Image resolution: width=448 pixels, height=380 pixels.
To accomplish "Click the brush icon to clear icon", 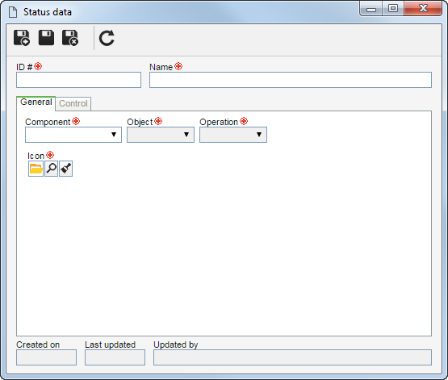I will coord(65,169).
